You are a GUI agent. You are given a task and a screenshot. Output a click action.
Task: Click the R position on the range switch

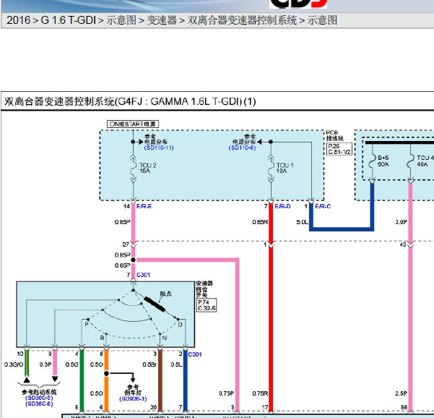tap(102, 338)
